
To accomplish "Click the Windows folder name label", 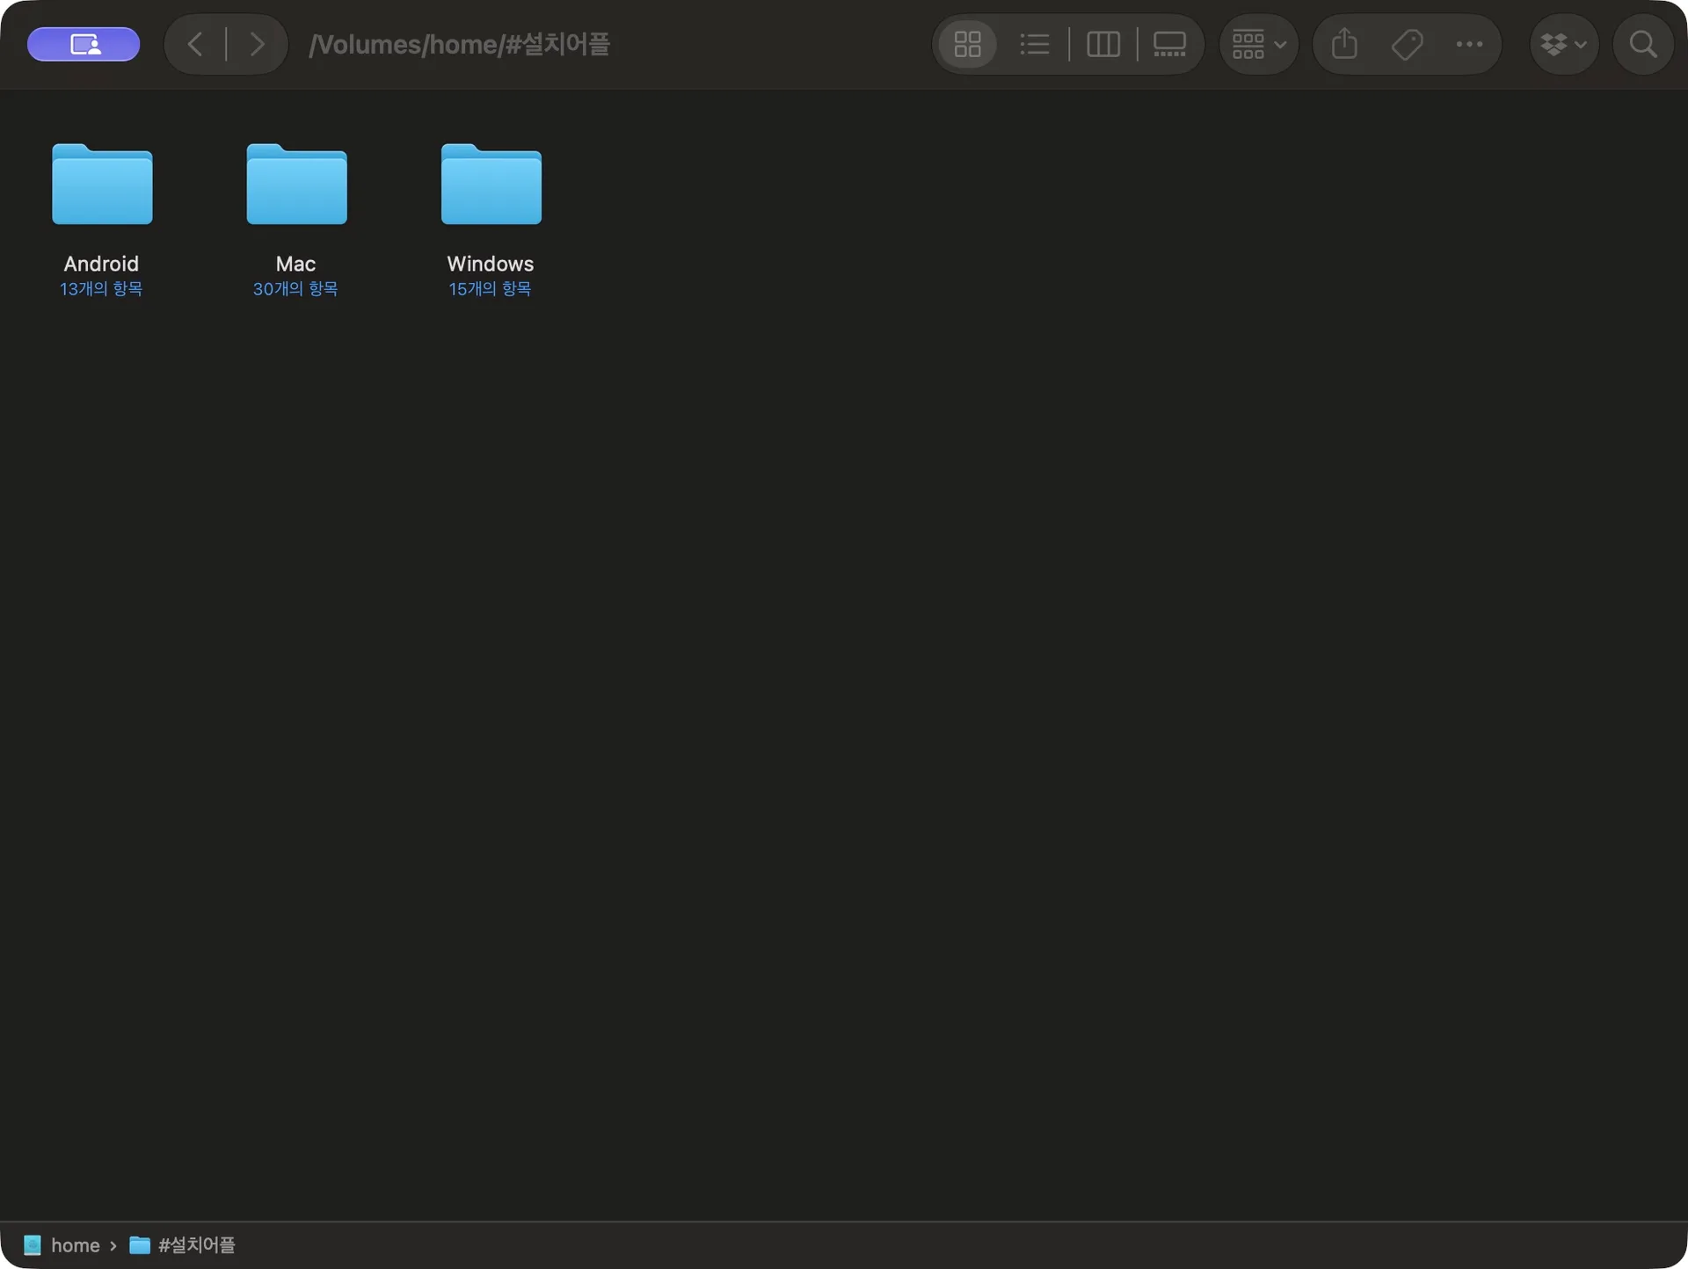I will [490, 264].
